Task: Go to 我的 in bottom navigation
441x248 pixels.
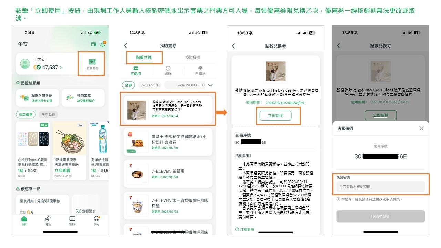Action: click(x=96, y=221)
